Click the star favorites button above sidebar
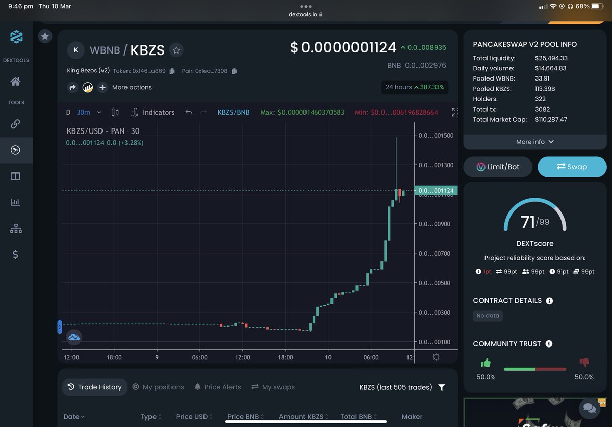 tap(45, 36)
